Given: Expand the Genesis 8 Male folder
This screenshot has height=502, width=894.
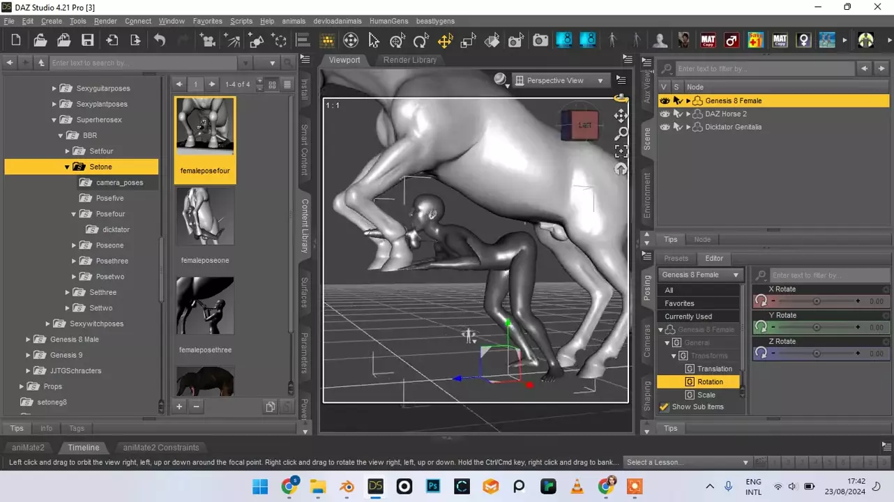Looking at the screenshot, I should pos(29,340).
